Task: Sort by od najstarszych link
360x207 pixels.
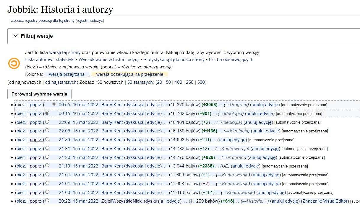Action: tap(61, 82)
